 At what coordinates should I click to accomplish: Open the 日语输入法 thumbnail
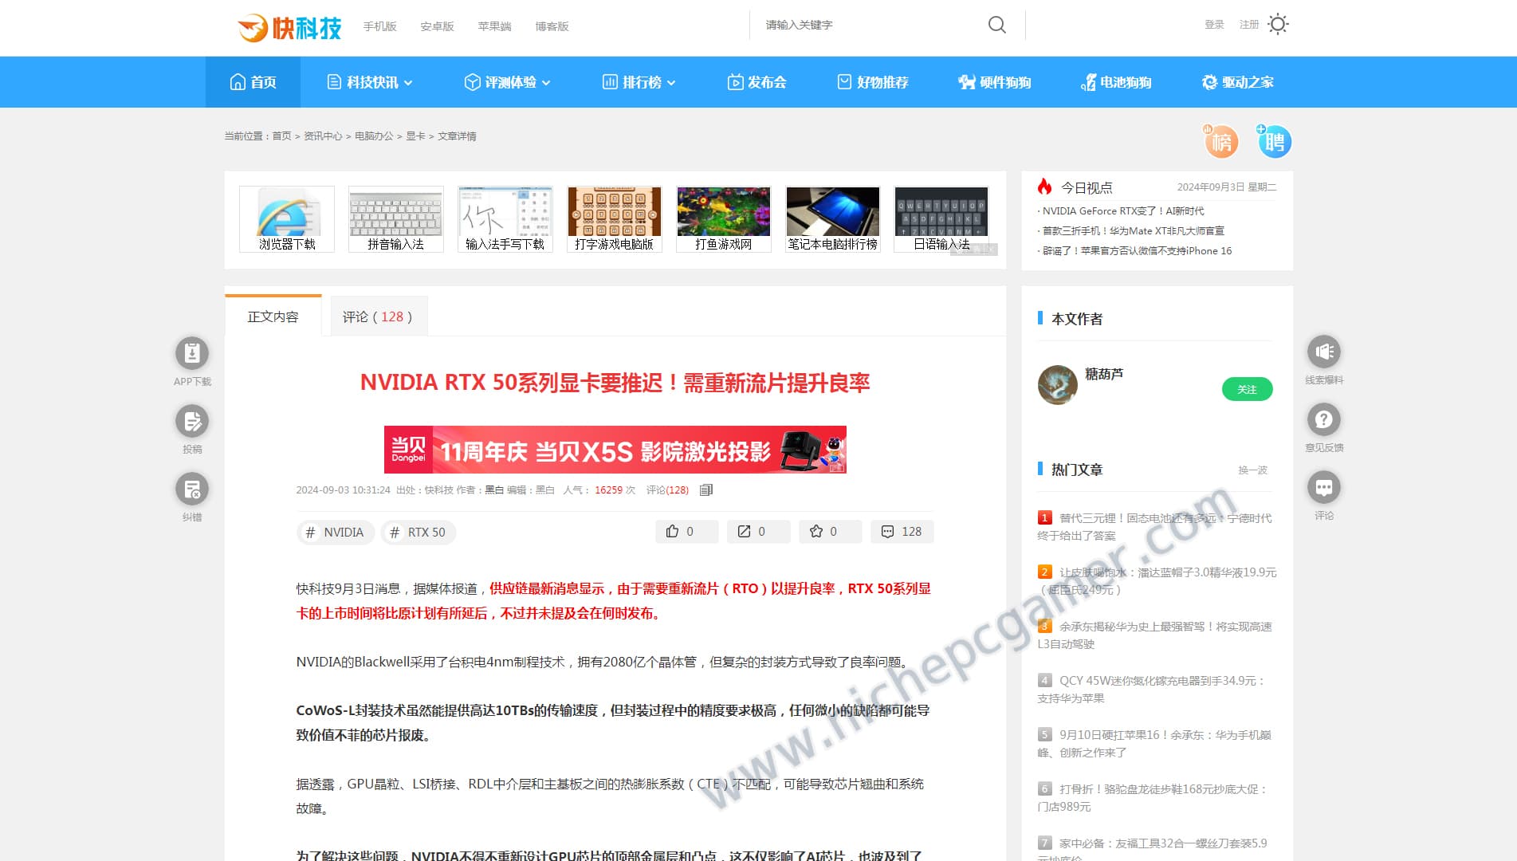(942, 219)
